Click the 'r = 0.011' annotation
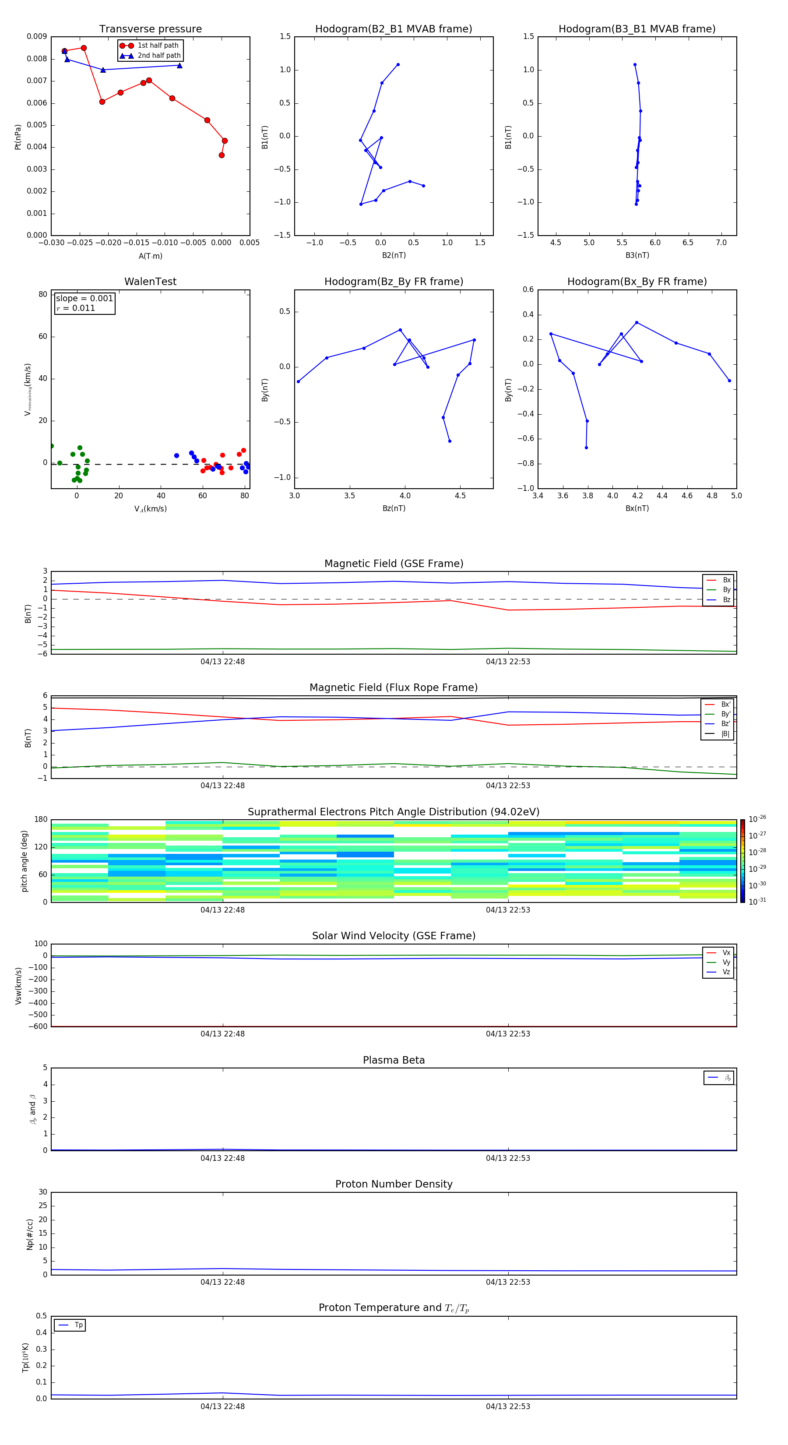Screen dimensions: 788x1445 [x=76, y=308]
